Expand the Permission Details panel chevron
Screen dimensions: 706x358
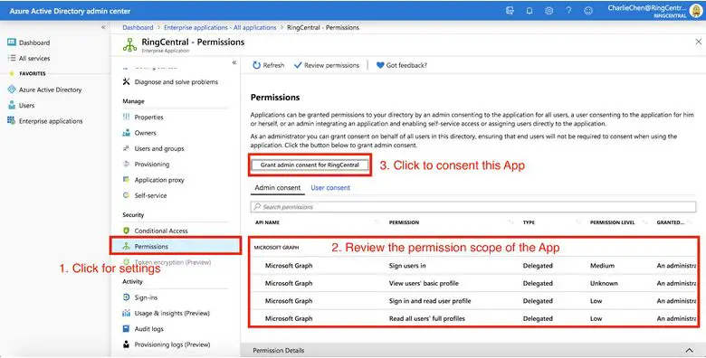coord(690,351)
